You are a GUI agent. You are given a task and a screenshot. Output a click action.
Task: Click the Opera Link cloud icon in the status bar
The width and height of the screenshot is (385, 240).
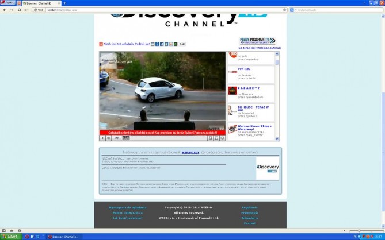[12, 231]
